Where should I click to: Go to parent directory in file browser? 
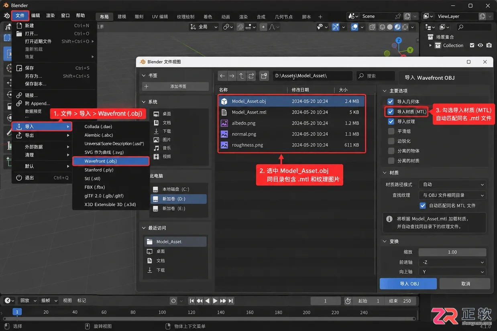(242, 76)
